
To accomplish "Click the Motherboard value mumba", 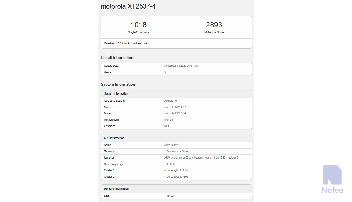I will 168,120.
